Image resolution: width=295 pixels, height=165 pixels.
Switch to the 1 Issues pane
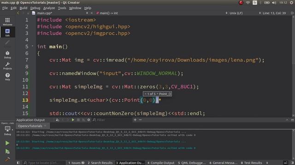pos(76,163)
